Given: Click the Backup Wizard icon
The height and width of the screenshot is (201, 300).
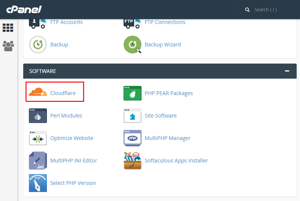Looking at the screenshot, I should [x=132, y=45].
